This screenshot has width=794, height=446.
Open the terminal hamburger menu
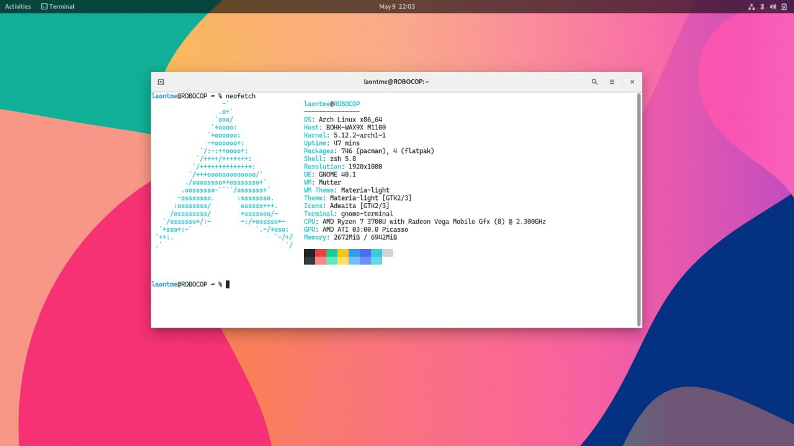612,82
